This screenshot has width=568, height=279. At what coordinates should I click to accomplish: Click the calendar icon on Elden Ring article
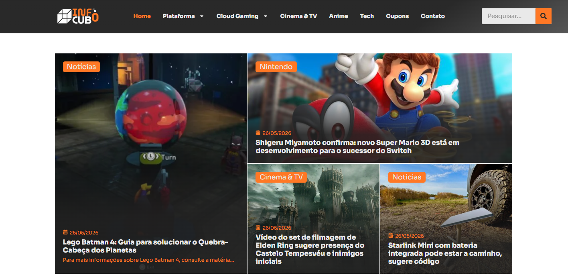258,227
